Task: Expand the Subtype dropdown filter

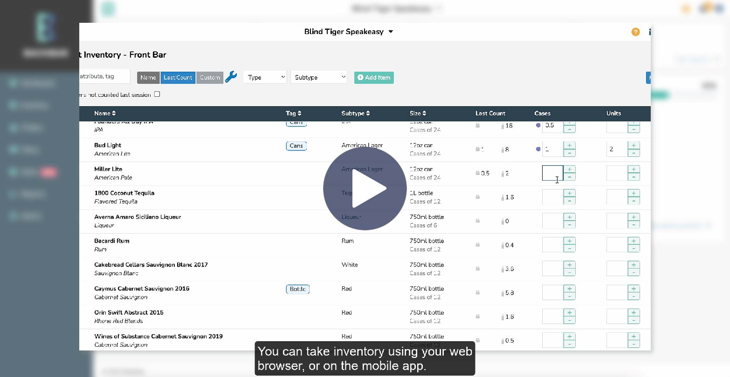Action: coord(318,77)
